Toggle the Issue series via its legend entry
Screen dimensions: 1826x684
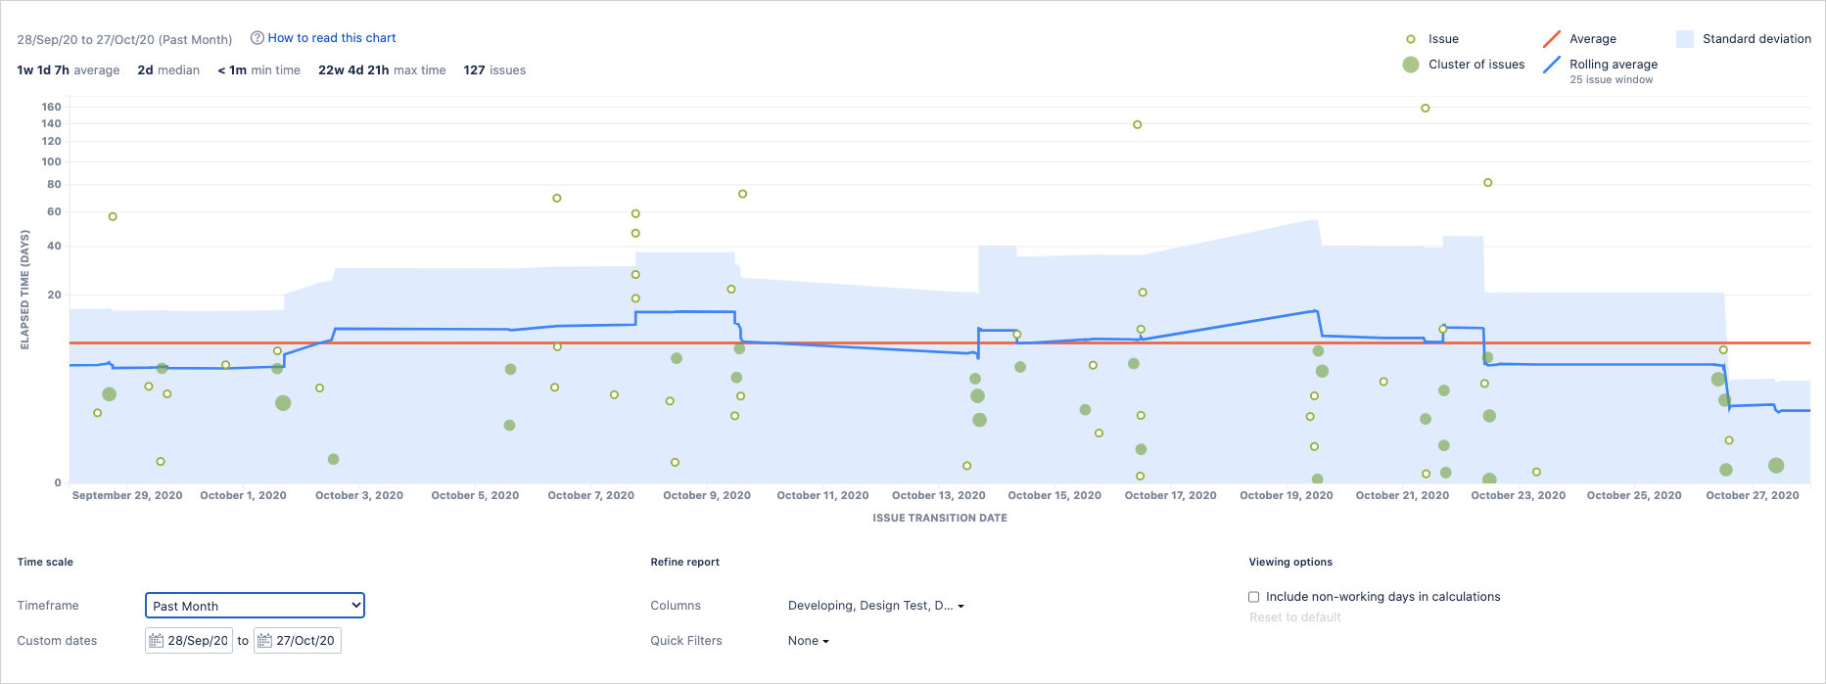[1442, 39]
